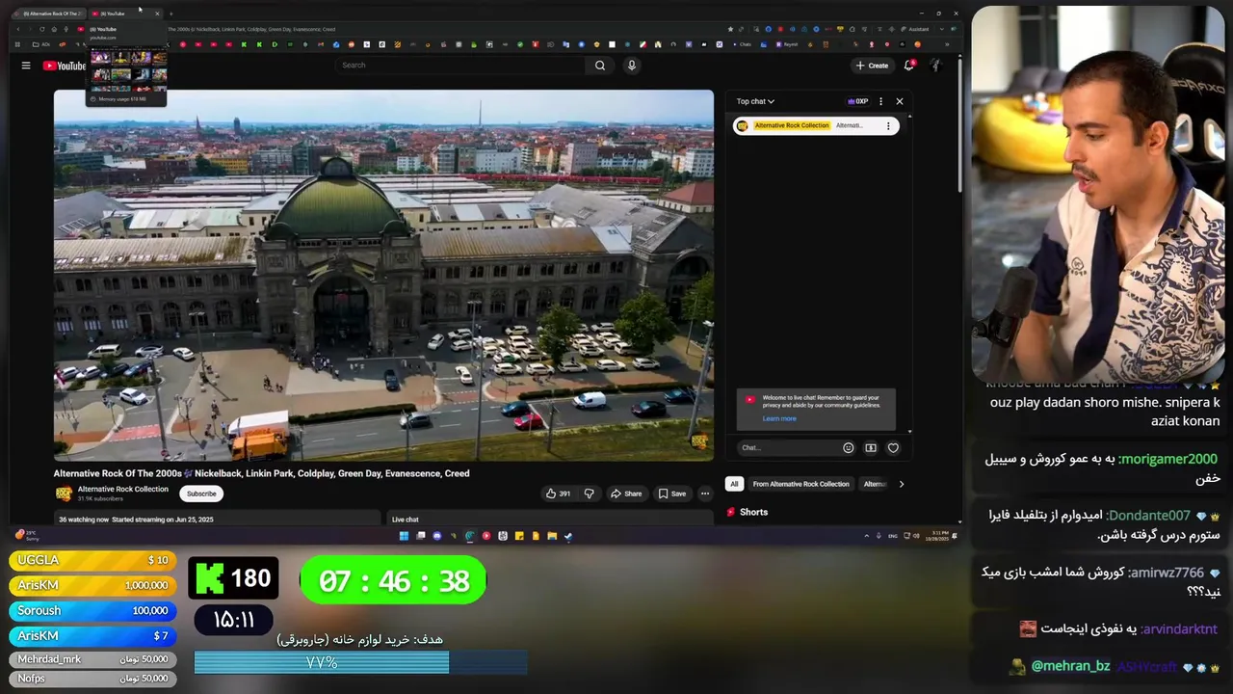Send a heart reaction in chat
The image size is (1233, 694).
click(893, 447)
